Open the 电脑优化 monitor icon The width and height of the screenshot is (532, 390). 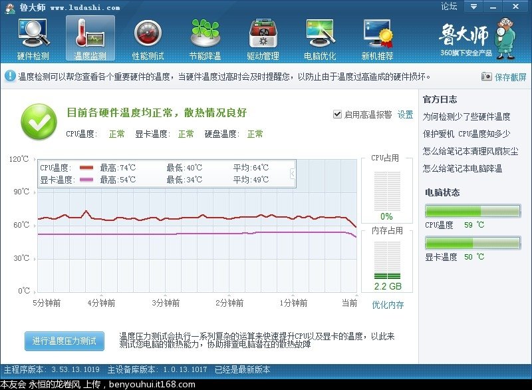coord(320,39)
